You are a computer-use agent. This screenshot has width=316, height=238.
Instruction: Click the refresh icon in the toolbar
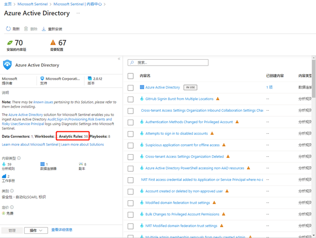(x=8, y=29)
